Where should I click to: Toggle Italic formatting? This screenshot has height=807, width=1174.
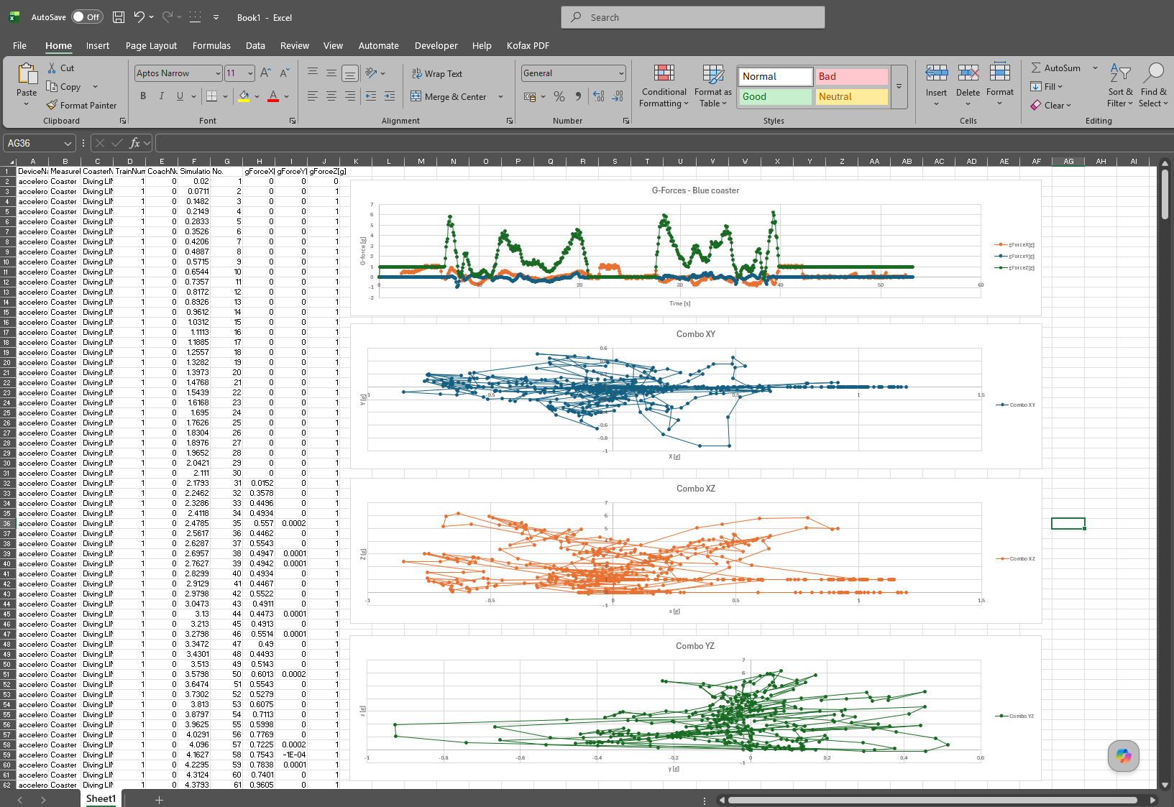pyautogui.click(x=162, y=96)
